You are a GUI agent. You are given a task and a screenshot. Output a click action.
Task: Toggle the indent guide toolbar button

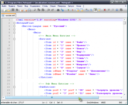(95, 10)
